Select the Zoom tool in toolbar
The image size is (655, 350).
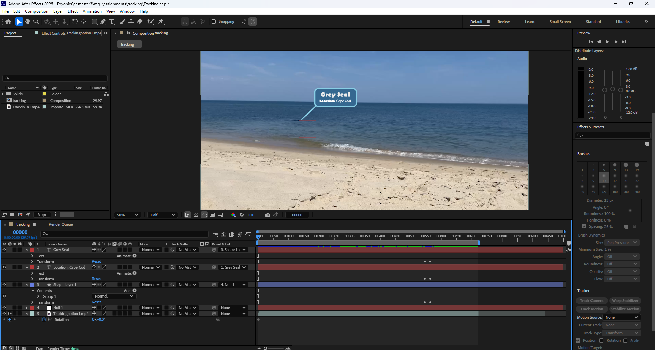[x=36, y=21]
